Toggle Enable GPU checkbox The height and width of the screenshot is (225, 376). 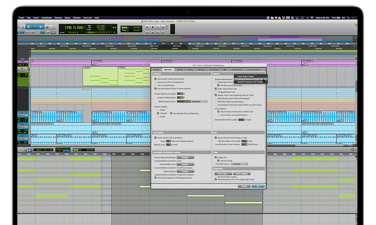(x=216, y=157)
